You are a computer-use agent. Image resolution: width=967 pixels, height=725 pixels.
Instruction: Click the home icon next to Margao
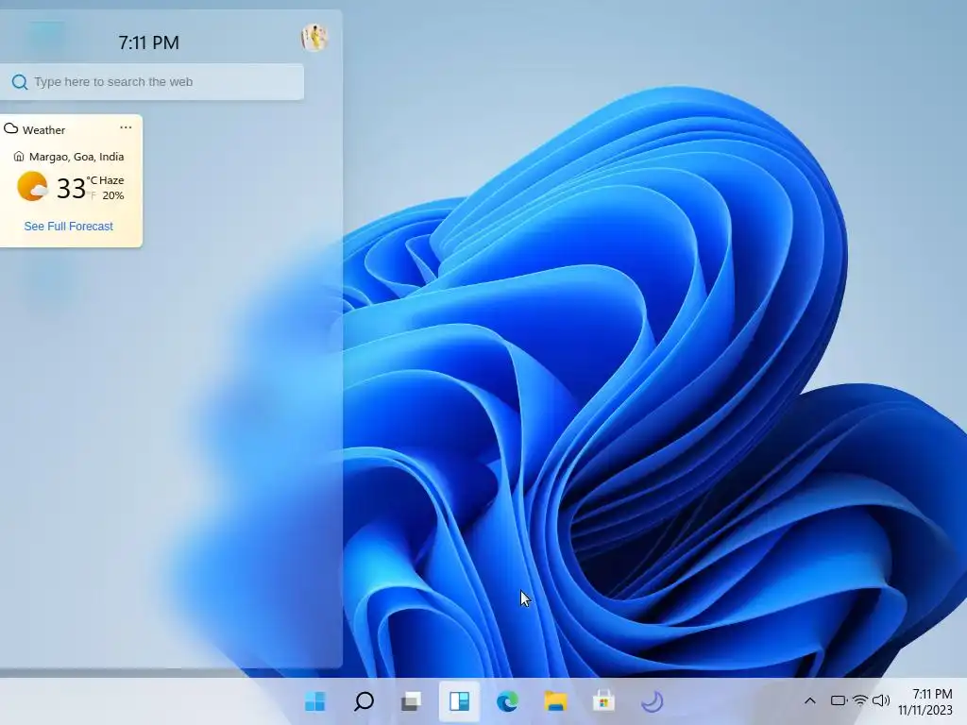(19, 157)
